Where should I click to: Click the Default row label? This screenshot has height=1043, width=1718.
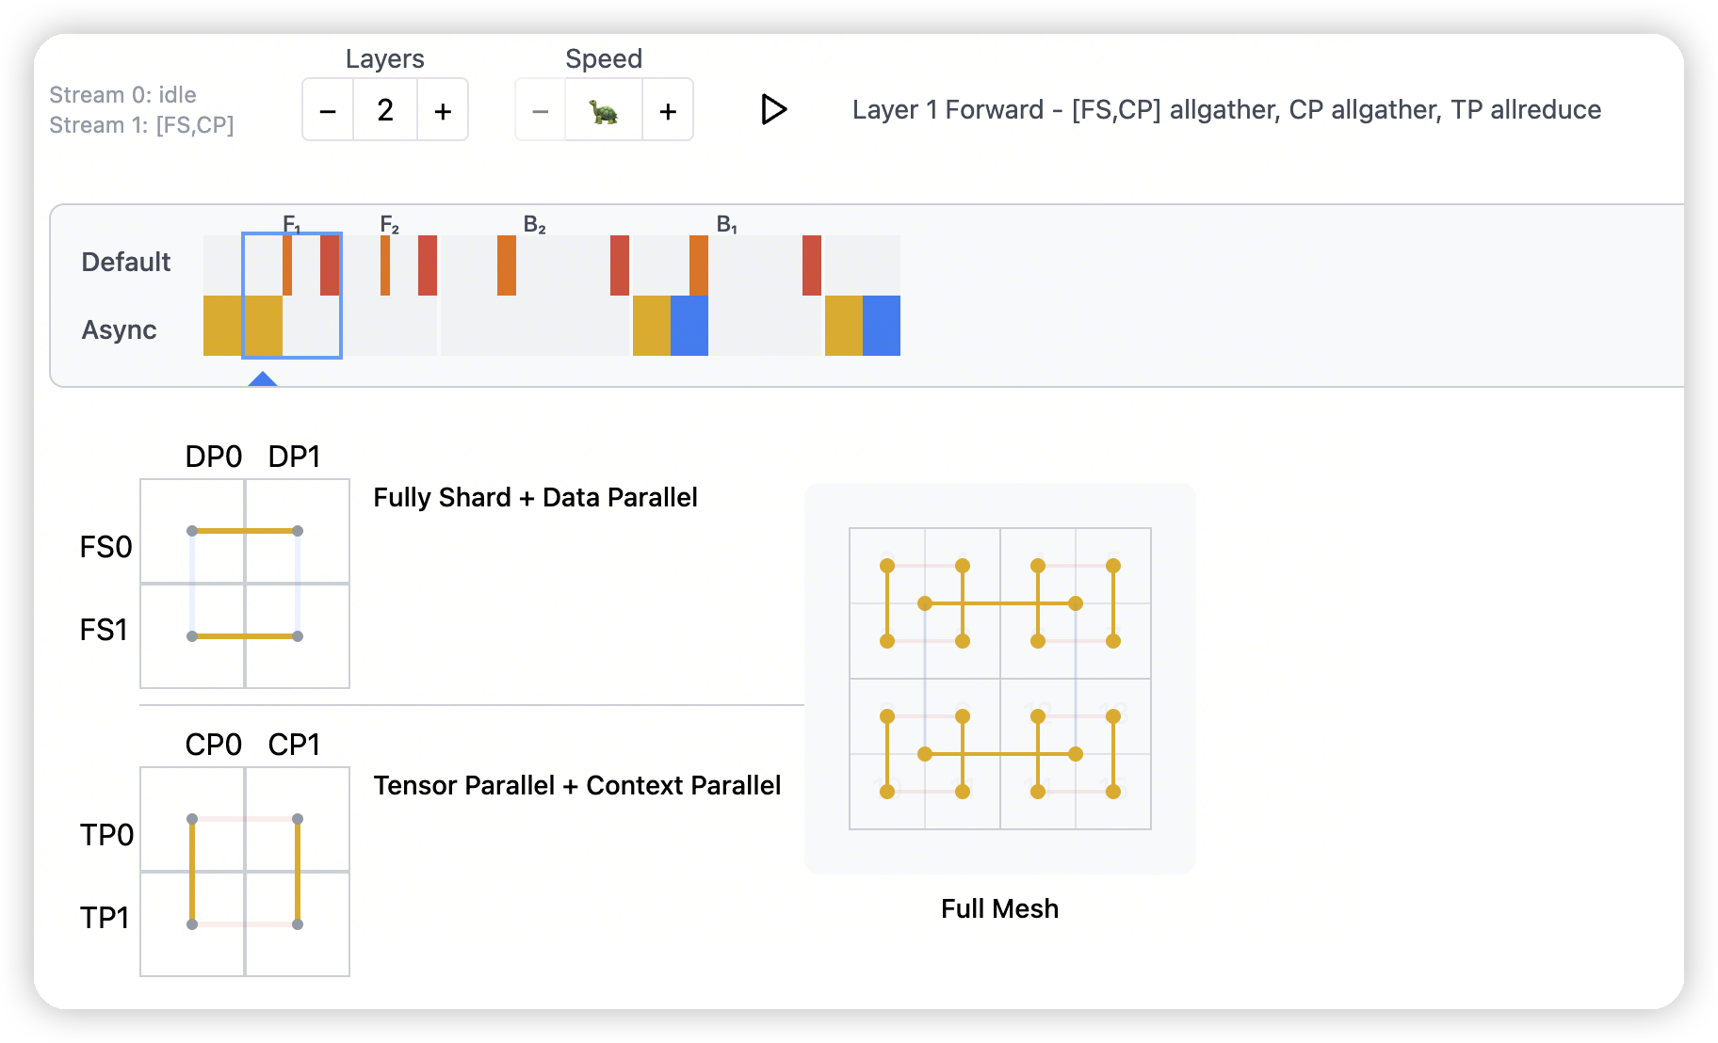click(x=125, y=262)
